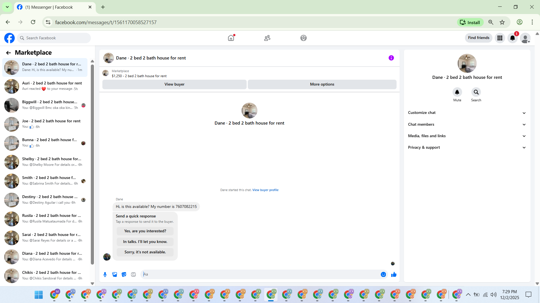Image resolution: width=540 pixels, height=303 pixels.
Task: Open the emoji picker in the message box
Action: point(383,274)
